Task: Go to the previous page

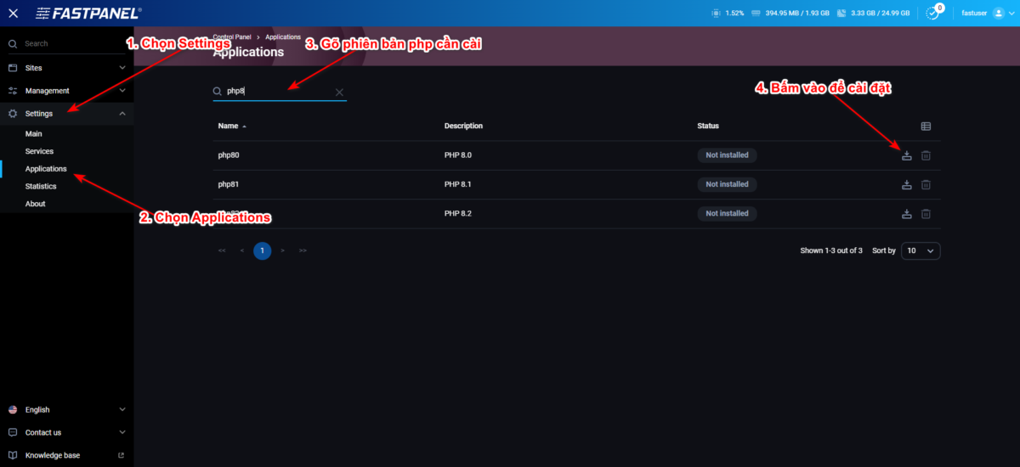Action: tap(242, 250)
